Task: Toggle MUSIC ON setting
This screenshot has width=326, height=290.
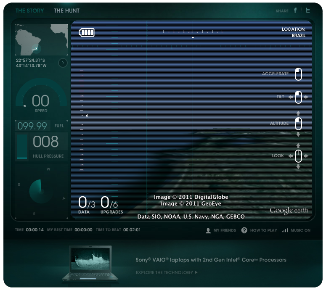Action: 300,230
